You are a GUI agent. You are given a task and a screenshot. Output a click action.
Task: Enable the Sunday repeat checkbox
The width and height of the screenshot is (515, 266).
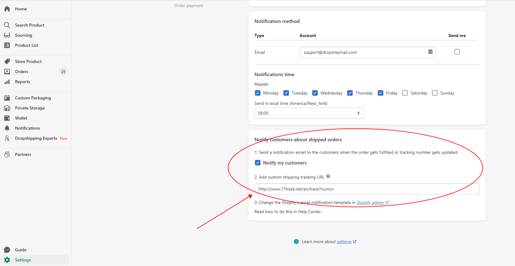coord(435,93)
